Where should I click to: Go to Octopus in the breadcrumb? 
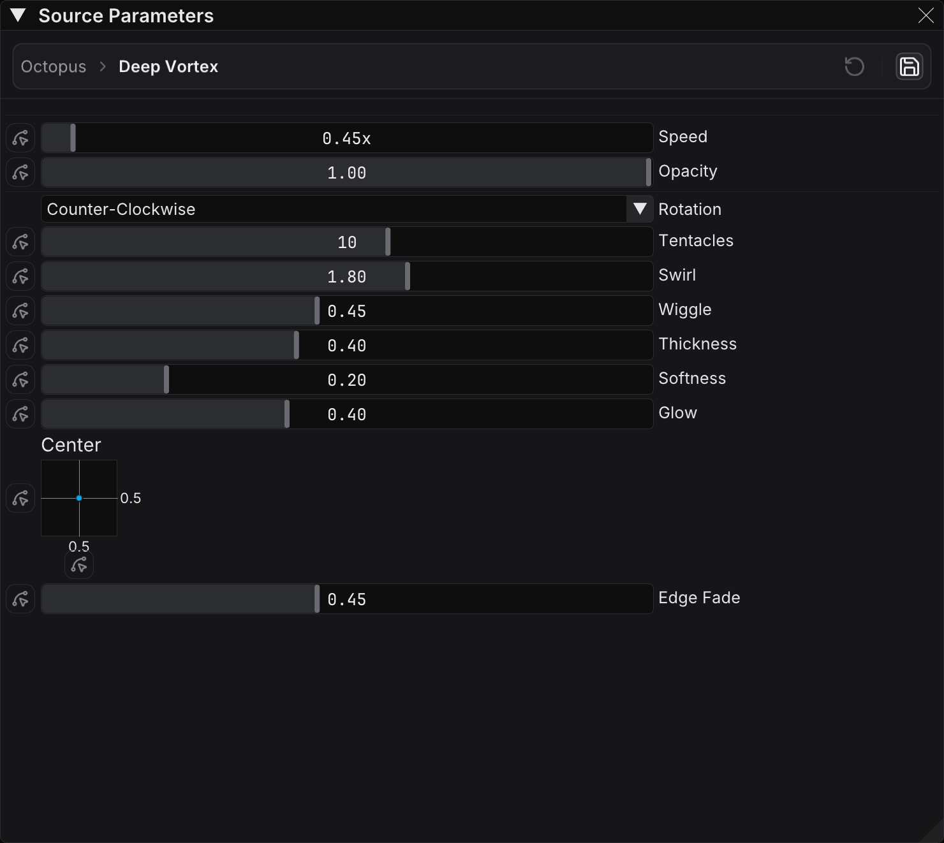pyautogui.click(x=54, y=66)
